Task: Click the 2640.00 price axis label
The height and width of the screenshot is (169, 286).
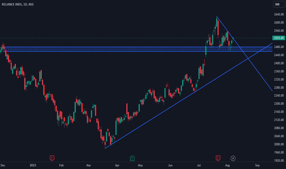Action: pyautogui.click(x=279, y=14)
